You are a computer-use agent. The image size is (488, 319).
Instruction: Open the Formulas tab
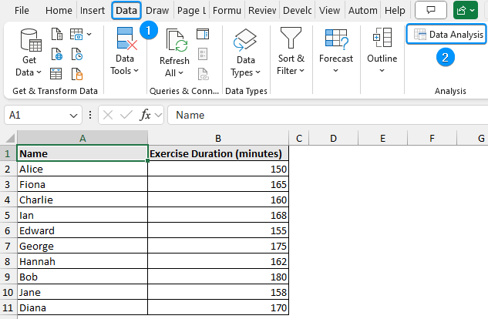point(227,11)
